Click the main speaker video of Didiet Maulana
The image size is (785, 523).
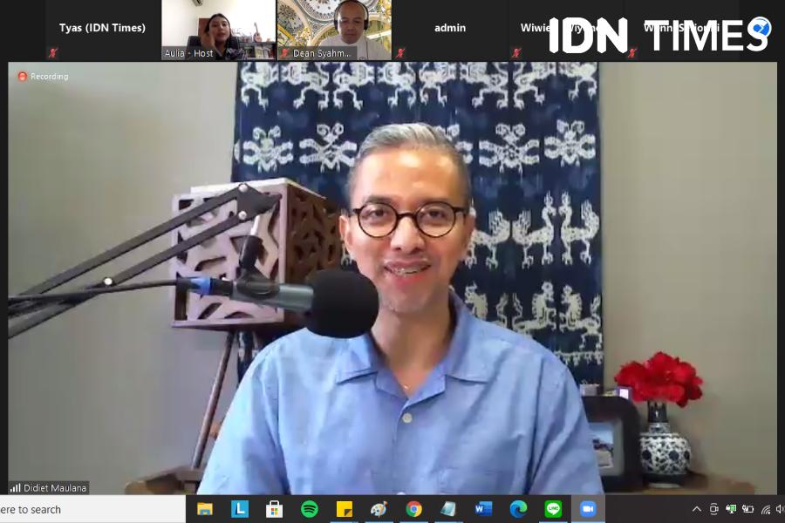(x=392, y=278)
